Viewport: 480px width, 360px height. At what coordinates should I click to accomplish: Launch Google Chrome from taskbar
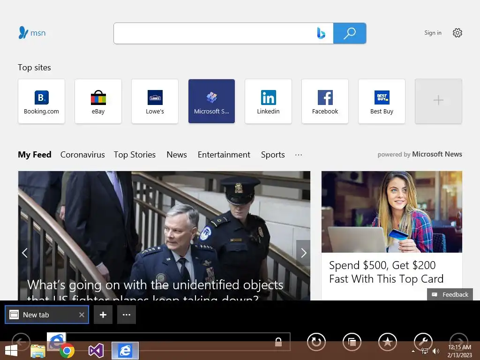(x=67, y=351)
